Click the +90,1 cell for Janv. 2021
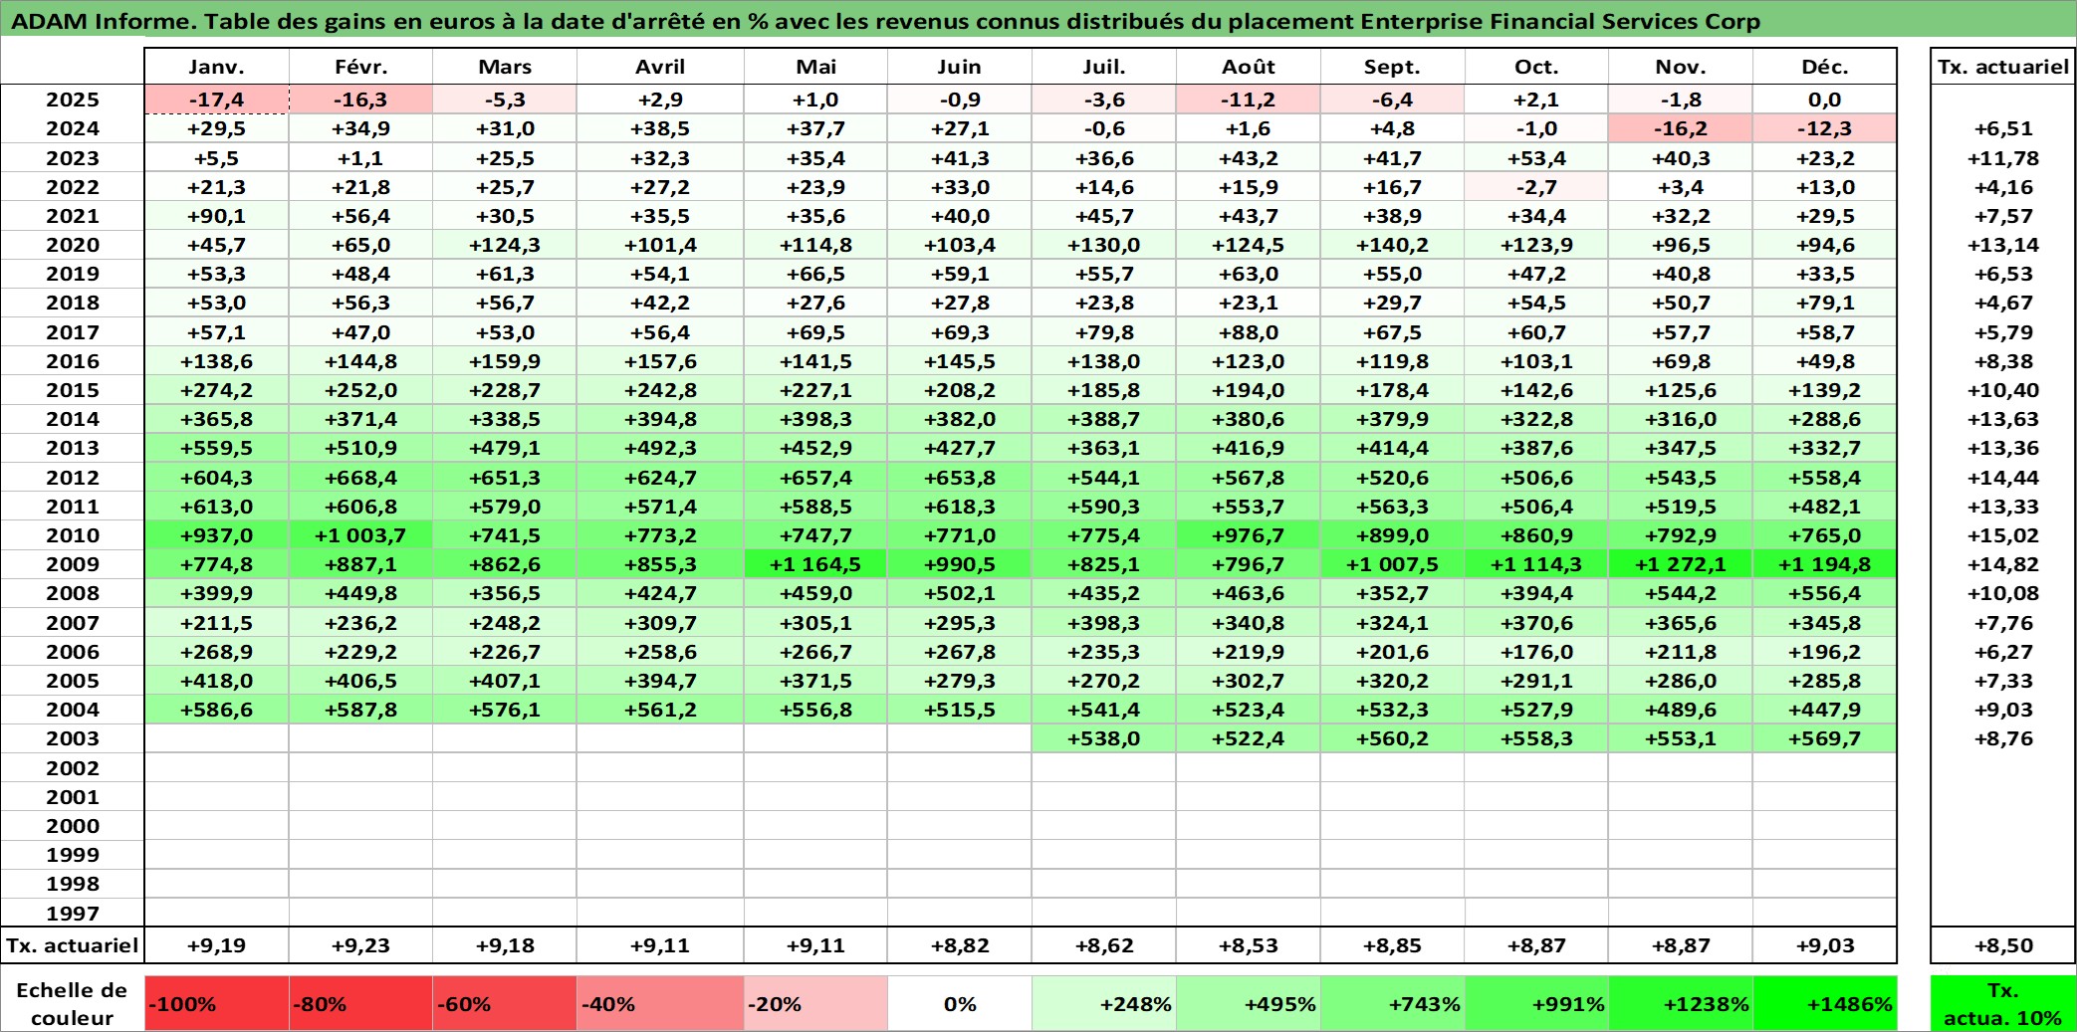This screenshot has width=2077, height=1032. click(217, 216)
